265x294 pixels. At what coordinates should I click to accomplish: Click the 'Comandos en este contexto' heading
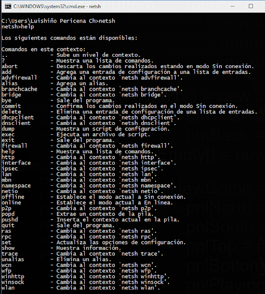44,49
